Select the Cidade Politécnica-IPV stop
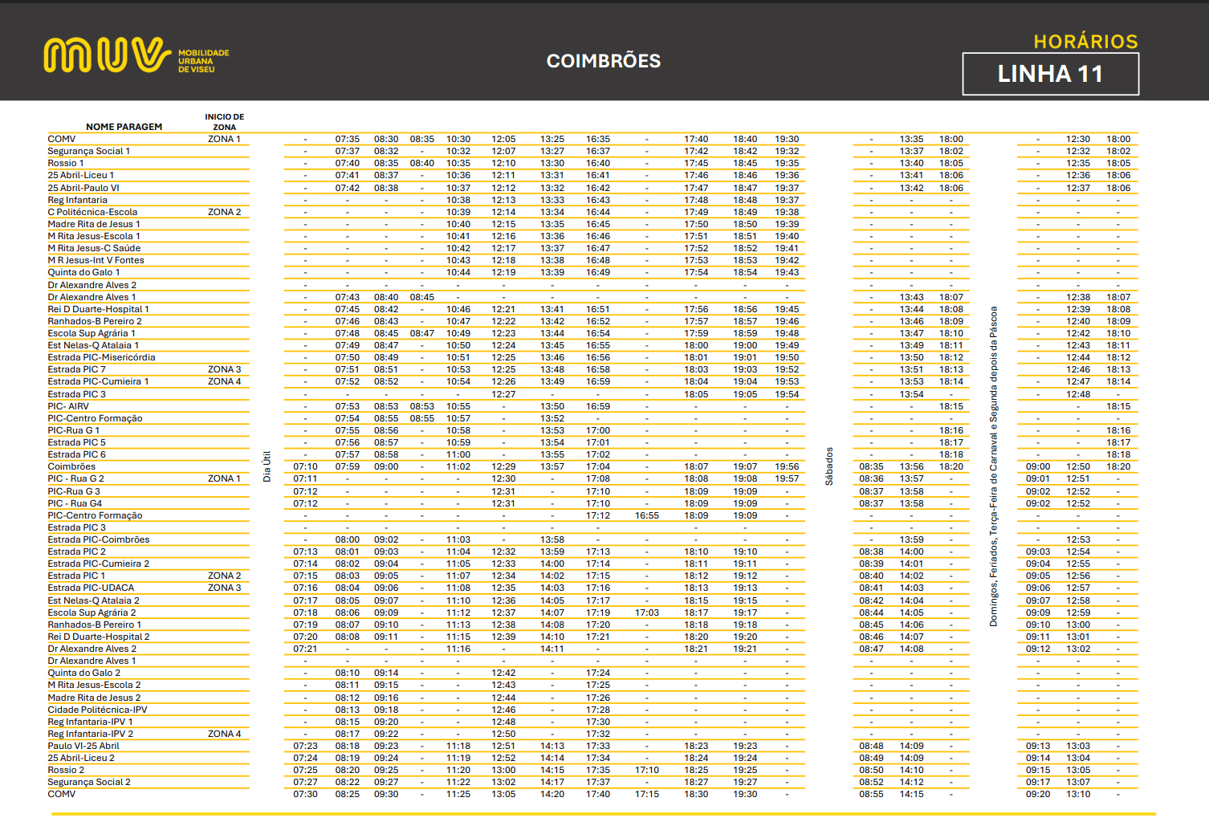This screenshot has width=1209, height=818. click(x=97, y=710)
